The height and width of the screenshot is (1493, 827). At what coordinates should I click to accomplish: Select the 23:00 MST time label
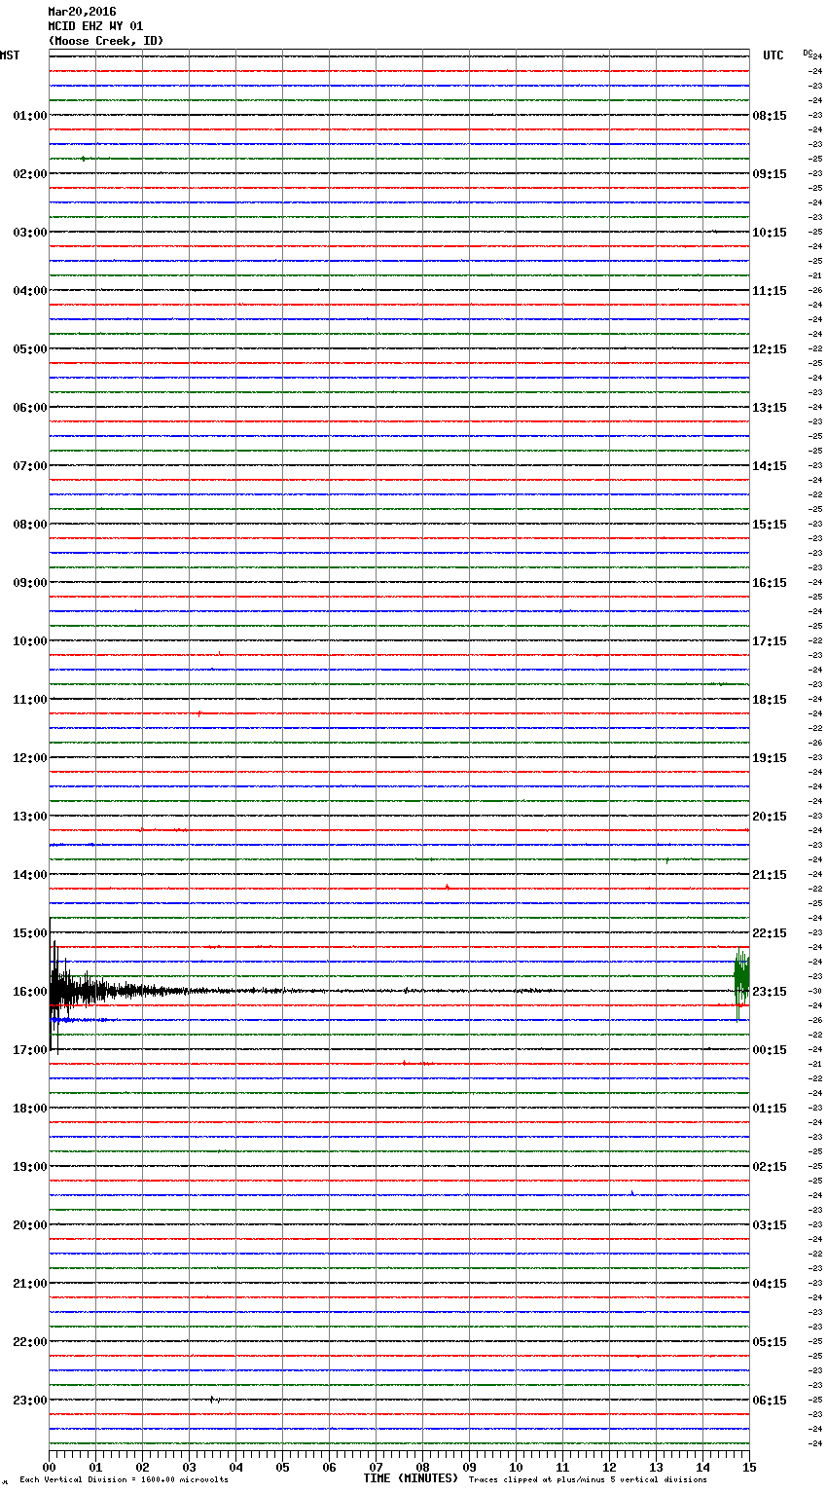point(30,1401)
